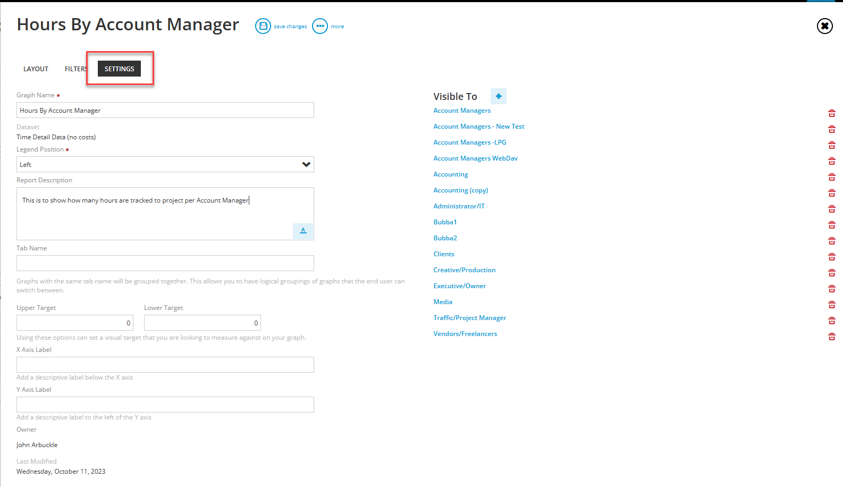Delete Account Managers from Visible To
This screenshot has width=843, height=487.
pos(832,113)
